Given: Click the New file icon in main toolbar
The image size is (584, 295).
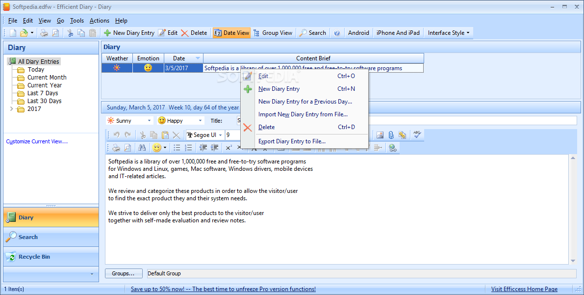Looking at the screenshot, I should click(x=13, y=33).
